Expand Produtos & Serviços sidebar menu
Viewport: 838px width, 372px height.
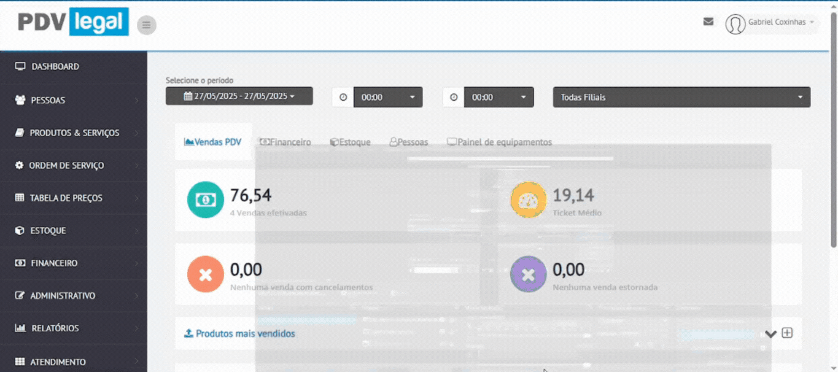74,133
